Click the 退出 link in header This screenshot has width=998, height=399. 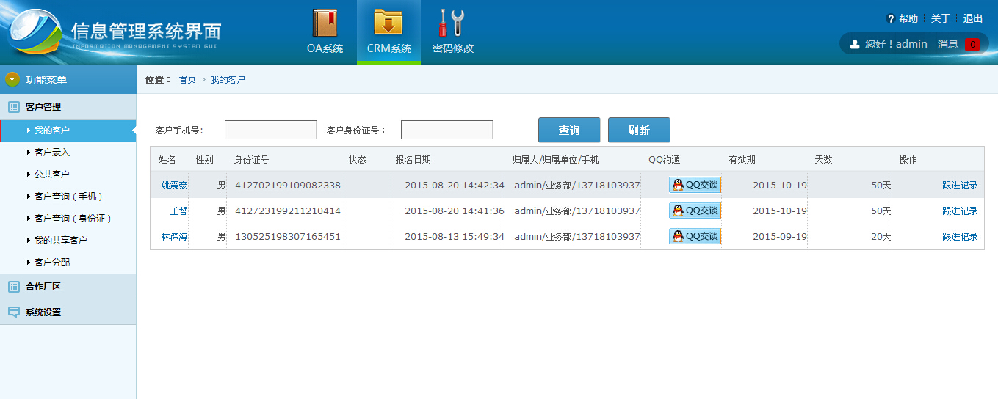click(972, 19)
